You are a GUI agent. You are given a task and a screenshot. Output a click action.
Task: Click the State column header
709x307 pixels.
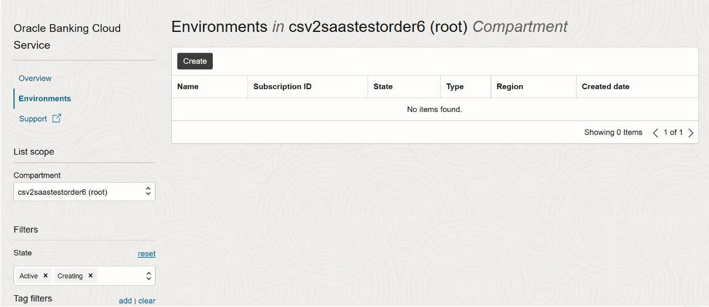[383, 87]
